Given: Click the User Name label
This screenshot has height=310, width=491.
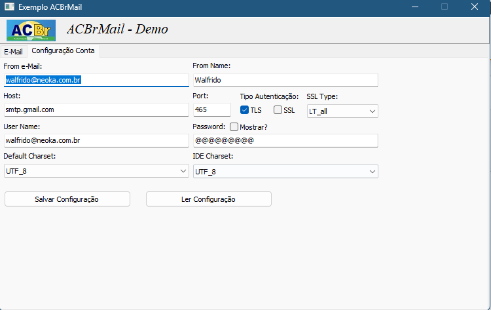Looking at the screenshot, I should 22,126.
